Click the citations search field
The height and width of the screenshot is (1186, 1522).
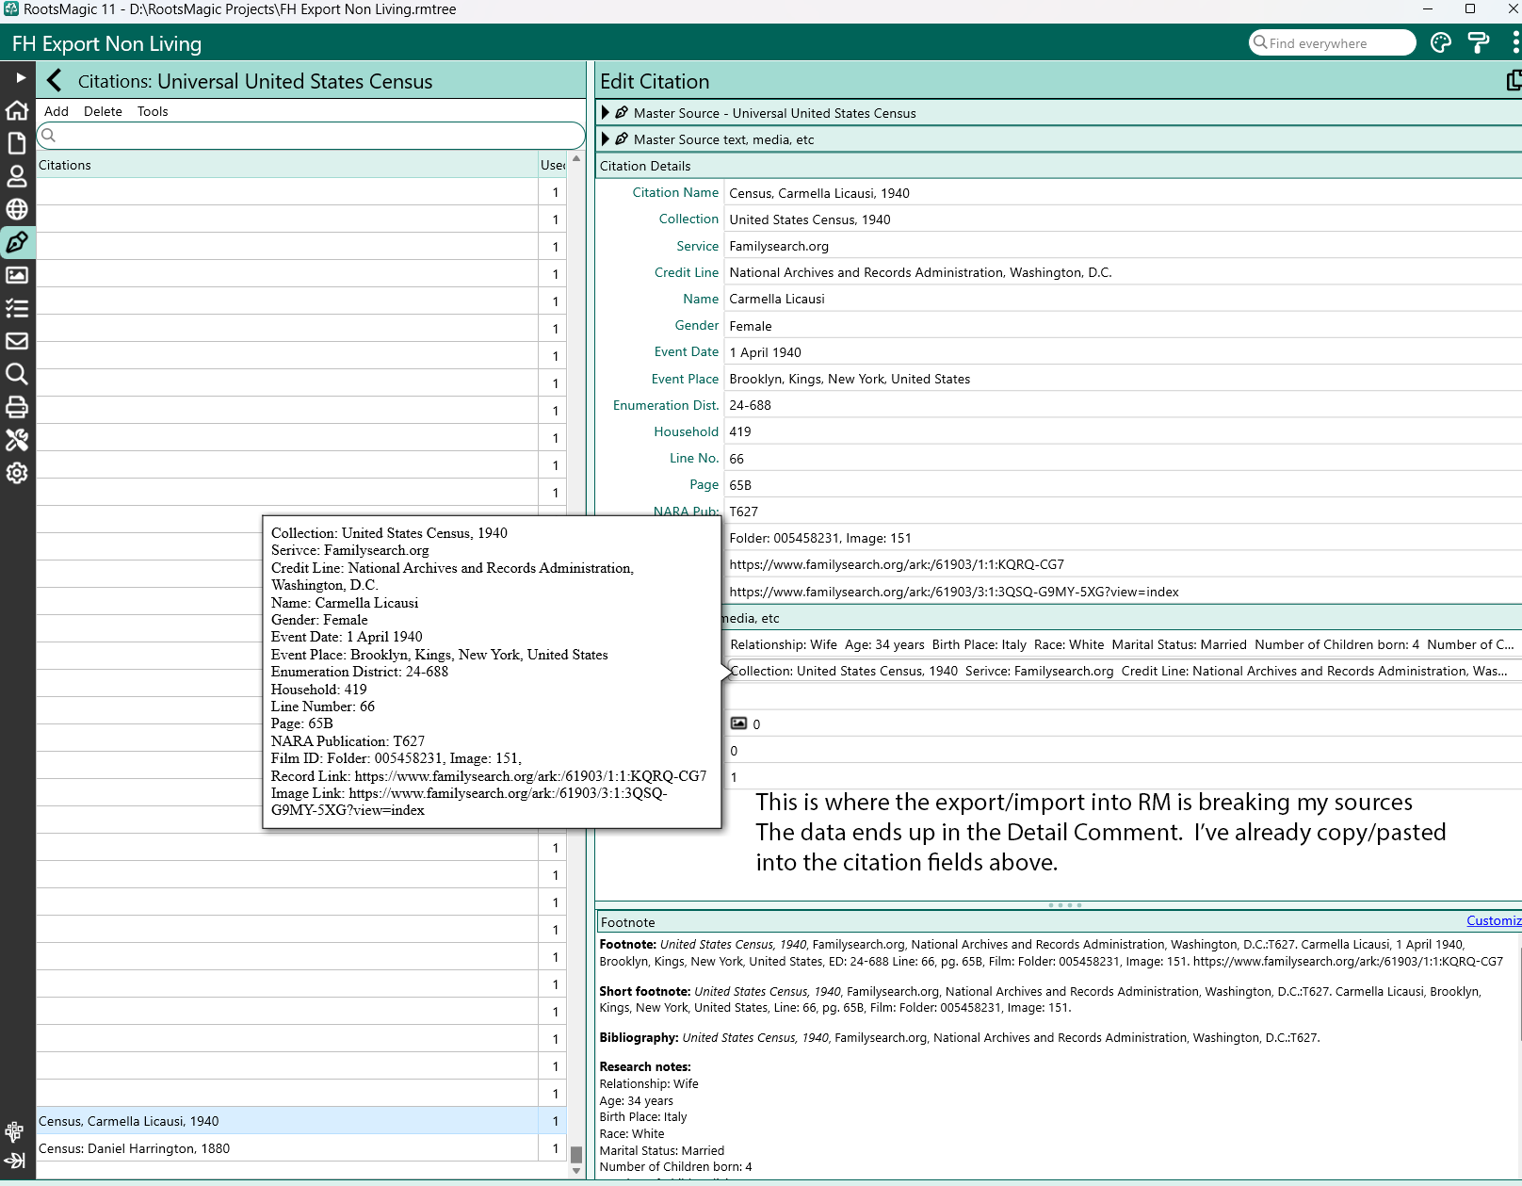pyautogui.click(x=311, y=136)
